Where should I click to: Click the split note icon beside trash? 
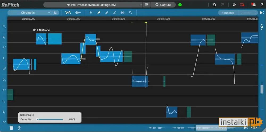coord(19,127)
